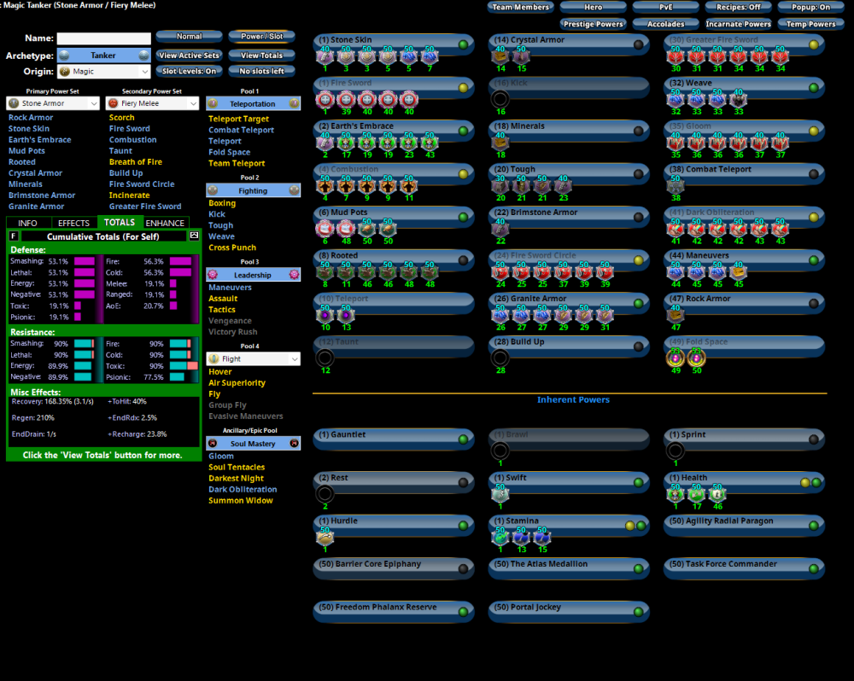854x681 pixels.
Task: Click the first enhancement slot in Stone Skin
Action: pos(325,55)
